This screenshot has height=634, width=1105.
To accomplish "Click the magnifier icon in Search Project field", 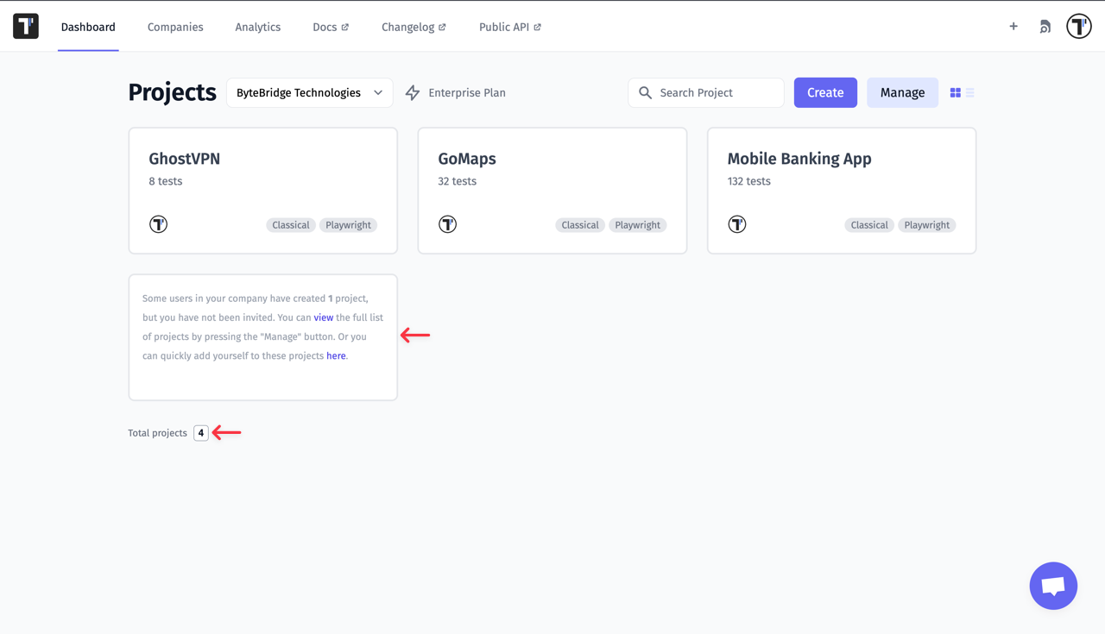I will tap(645, 92).
